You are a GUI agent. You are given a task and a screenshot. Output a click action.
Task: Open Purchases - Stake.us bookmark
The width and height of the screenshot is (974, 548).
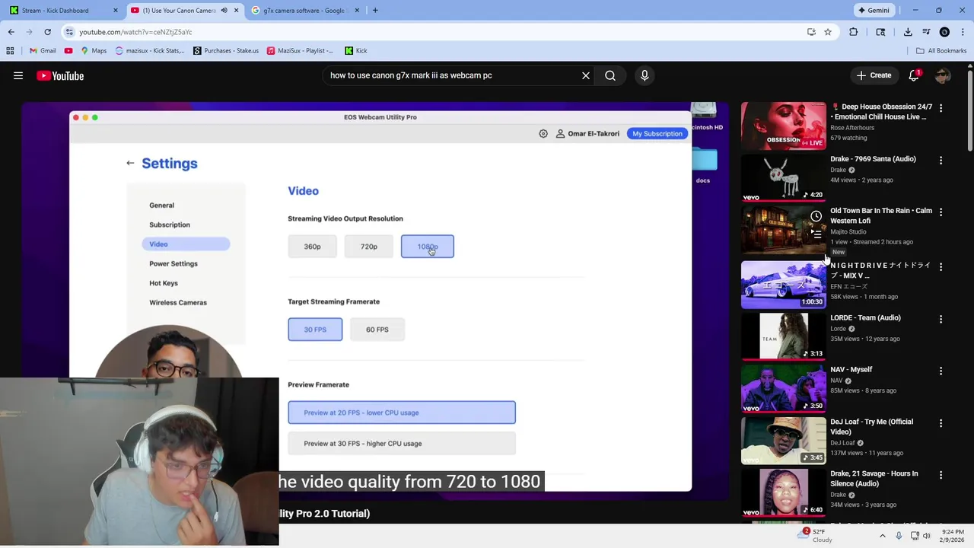(x=226, y=50)
